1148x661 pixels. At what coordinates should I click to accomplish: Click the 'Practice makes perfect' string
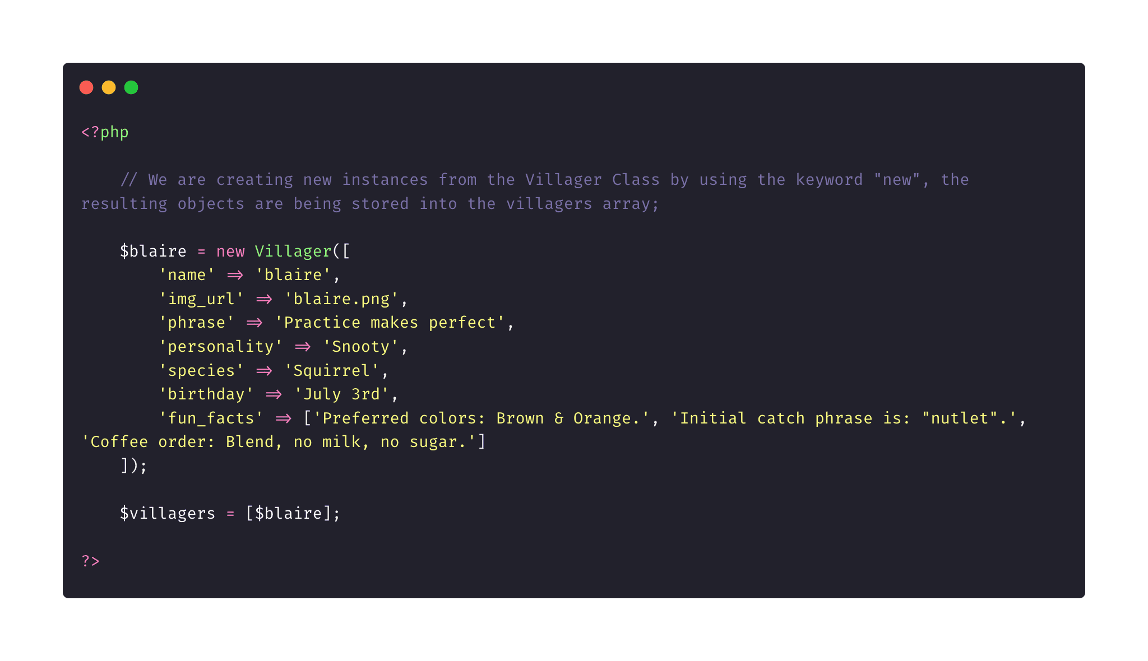(x=390, y=323)
